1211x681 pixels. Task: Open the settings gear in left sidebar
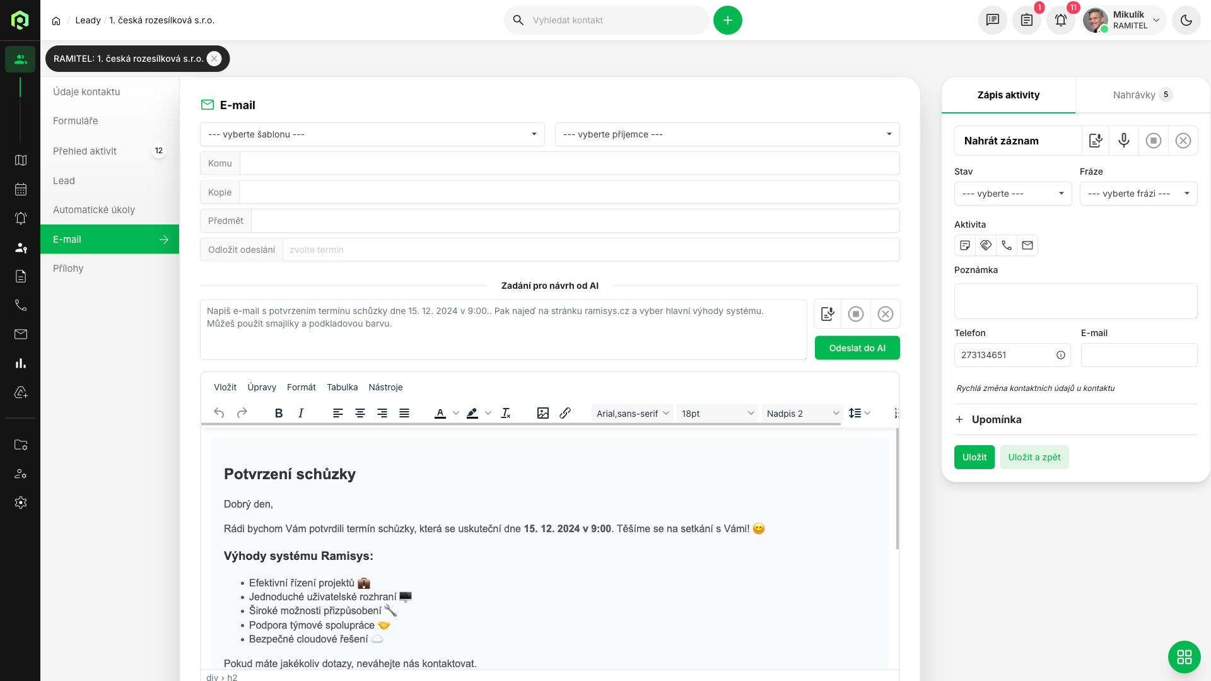pyautogui.click(x=21, y=503)
